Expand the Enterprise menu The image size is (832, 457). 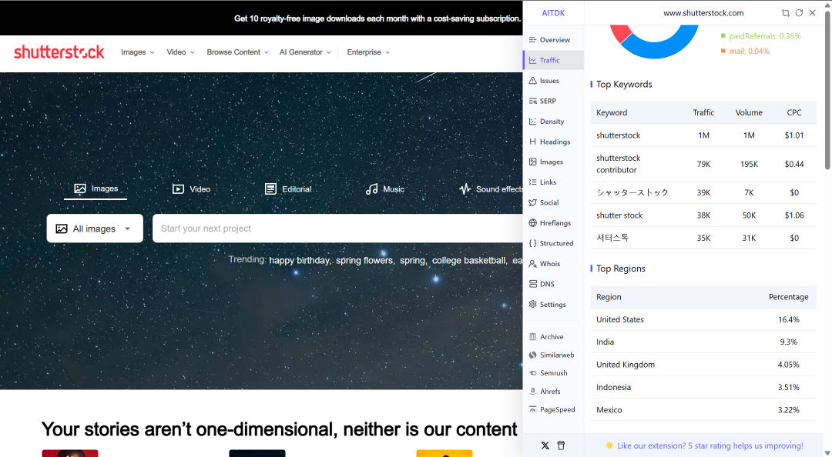click(x=368, y=52)
